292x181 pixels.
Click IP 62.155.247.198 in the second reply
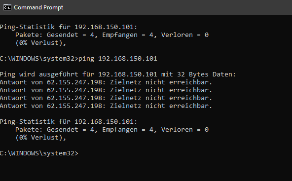[x=74, y=90]
